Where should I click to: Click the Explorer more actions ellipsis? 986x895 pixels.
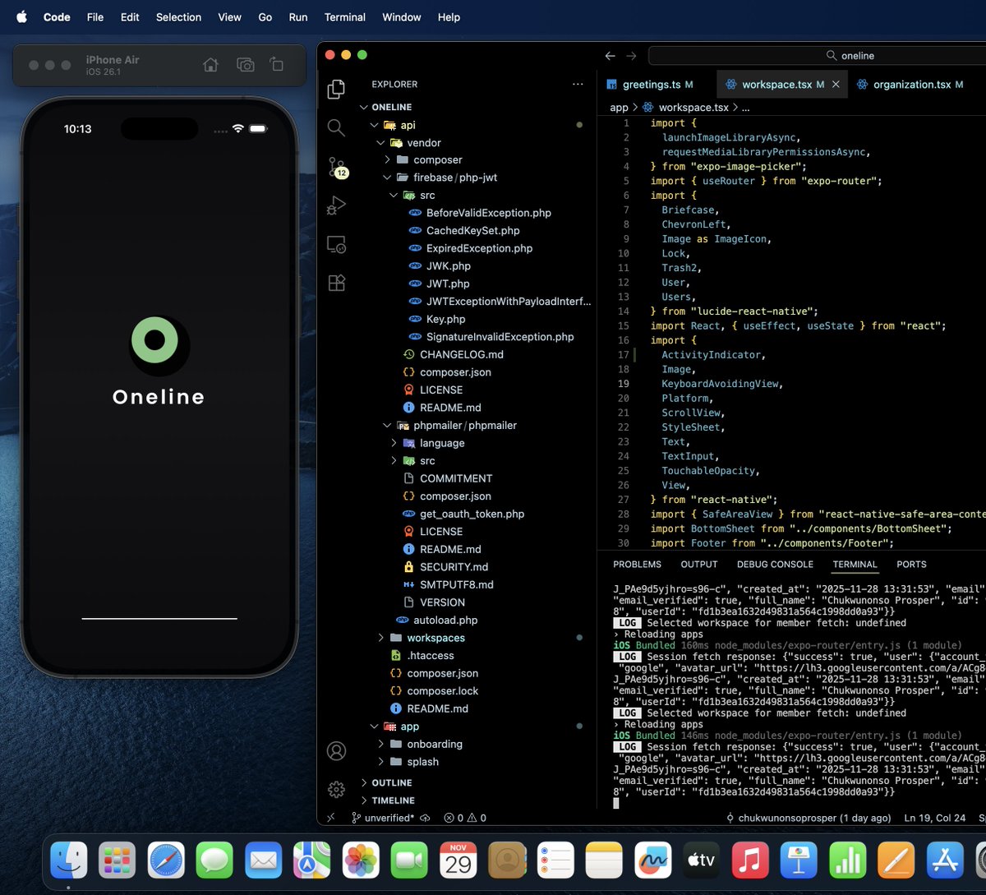point(578,84)
